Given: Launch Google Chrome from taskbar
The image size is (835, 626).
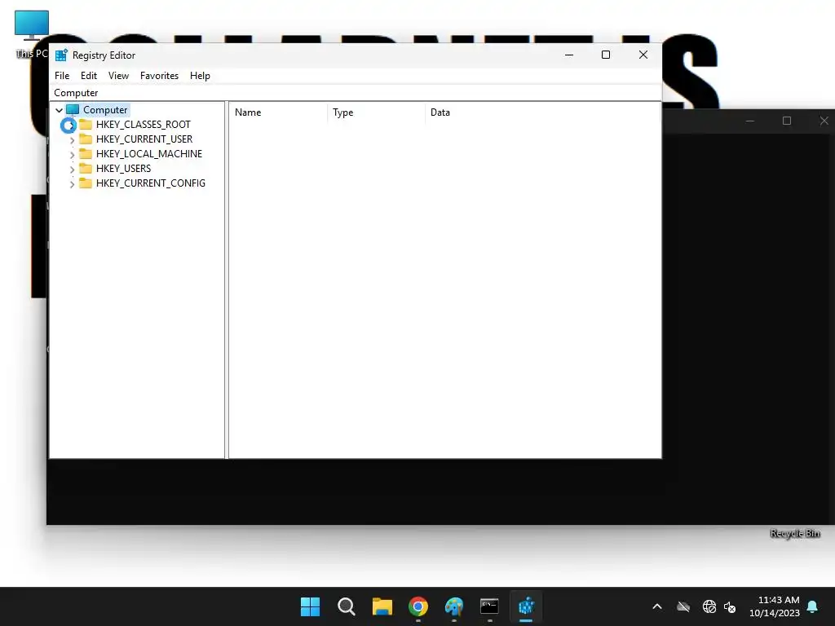Looking at the screenshot, I should [x=418, y=606].
